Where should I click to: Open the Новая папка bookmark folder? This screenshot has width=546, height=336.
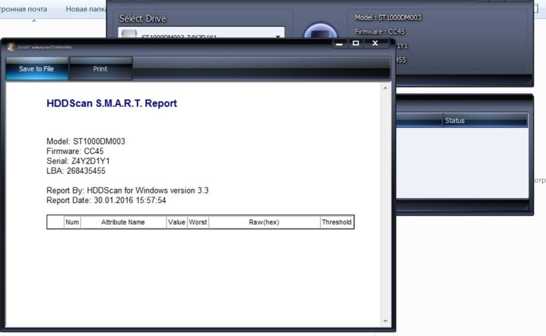click(86, 9)
